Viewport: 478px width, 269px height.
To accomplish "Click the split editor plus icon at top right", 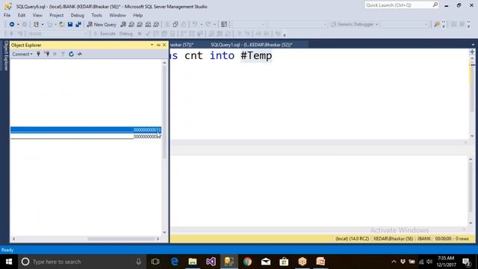I will point(472,52).
